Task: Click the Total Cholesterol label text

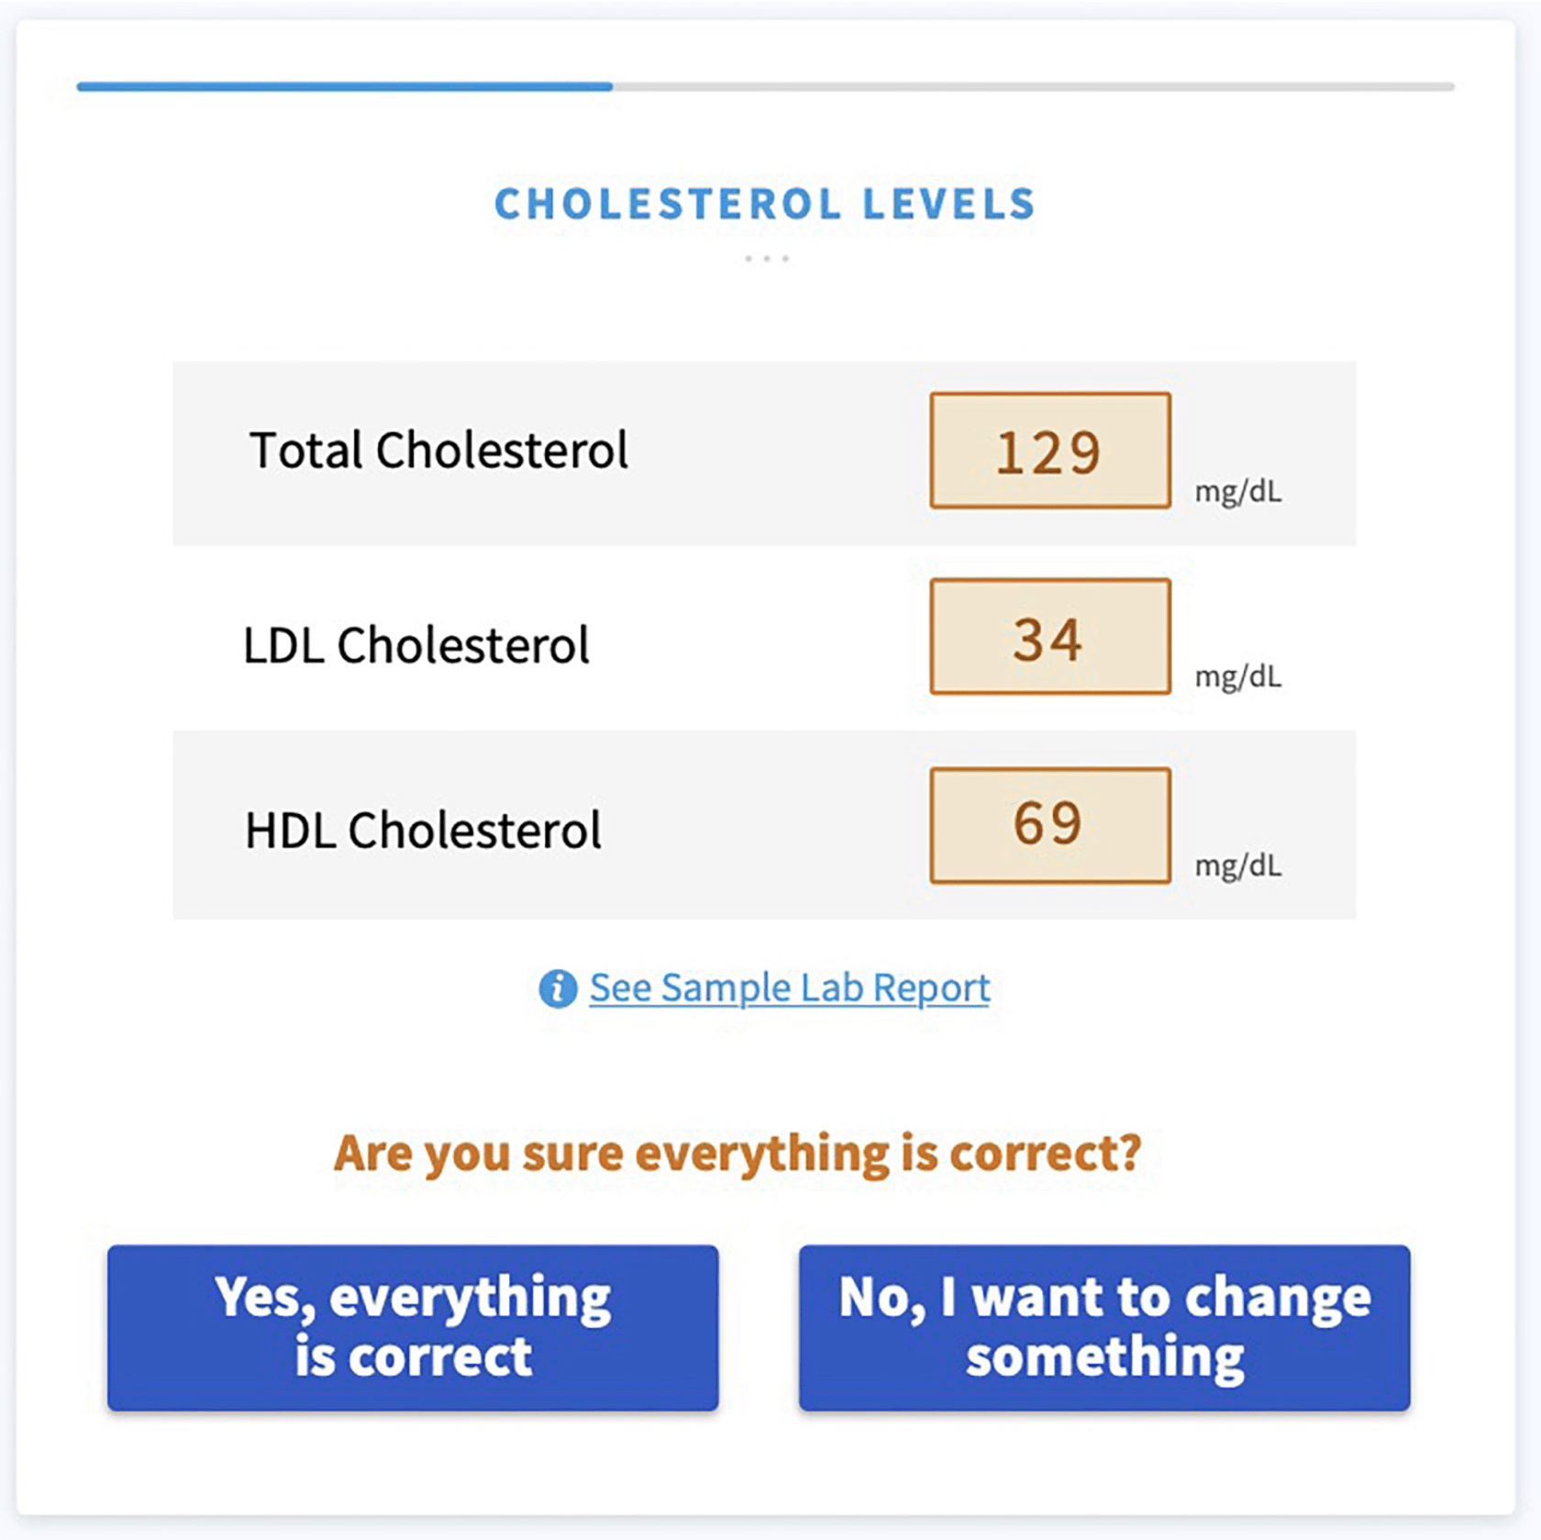Action: point(438,451)
